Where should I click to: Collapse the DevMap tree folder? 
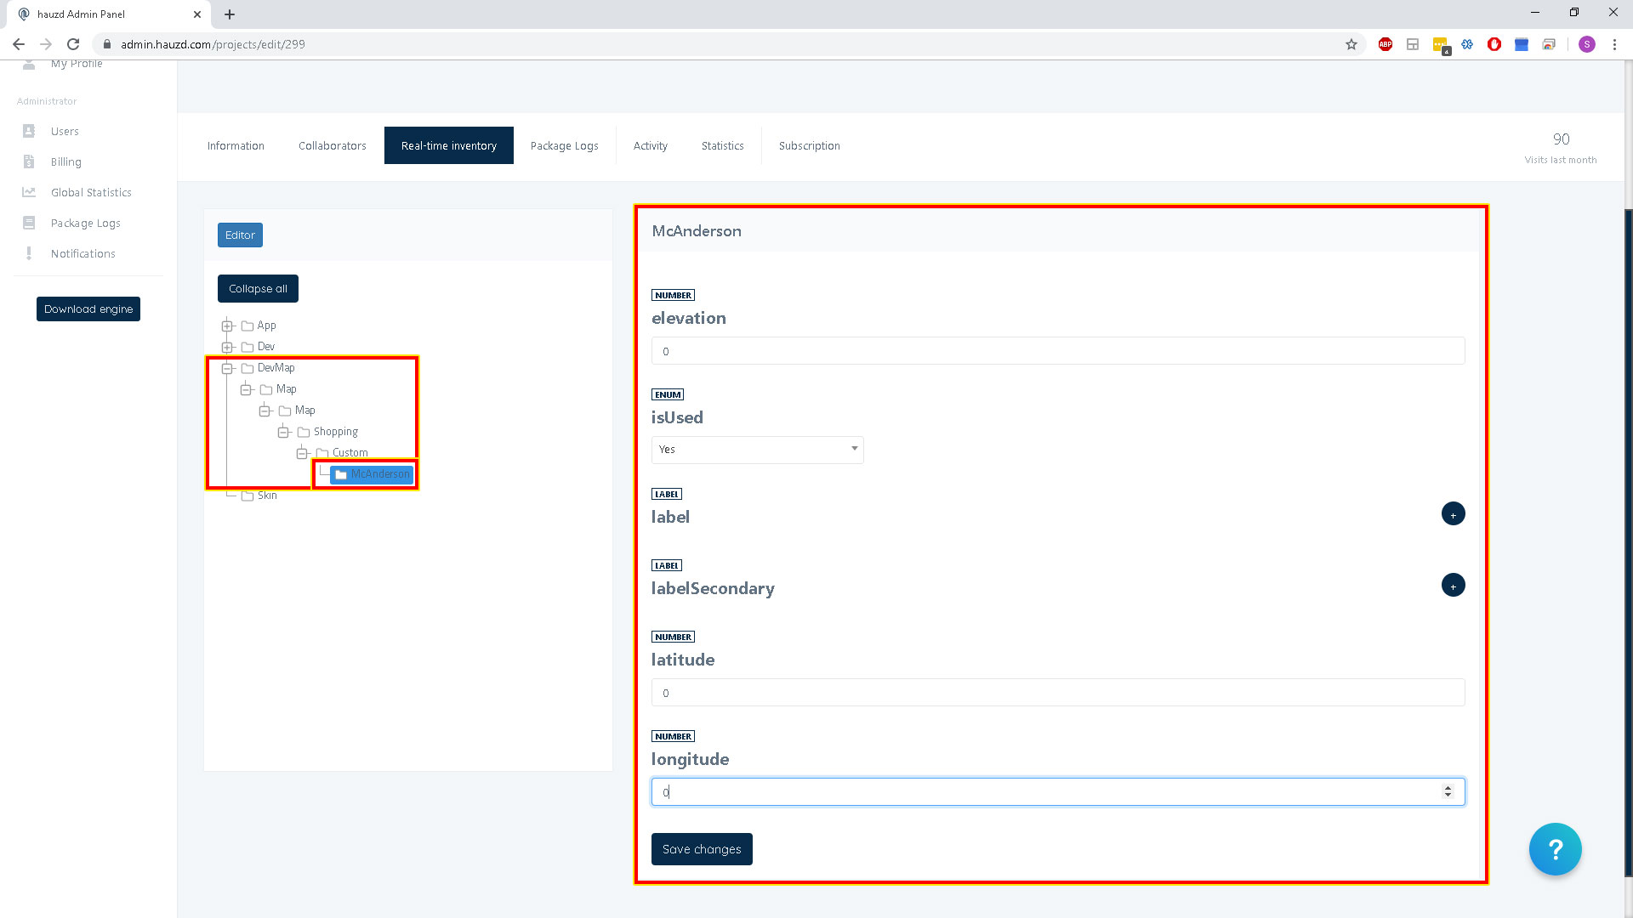(227, 368)
